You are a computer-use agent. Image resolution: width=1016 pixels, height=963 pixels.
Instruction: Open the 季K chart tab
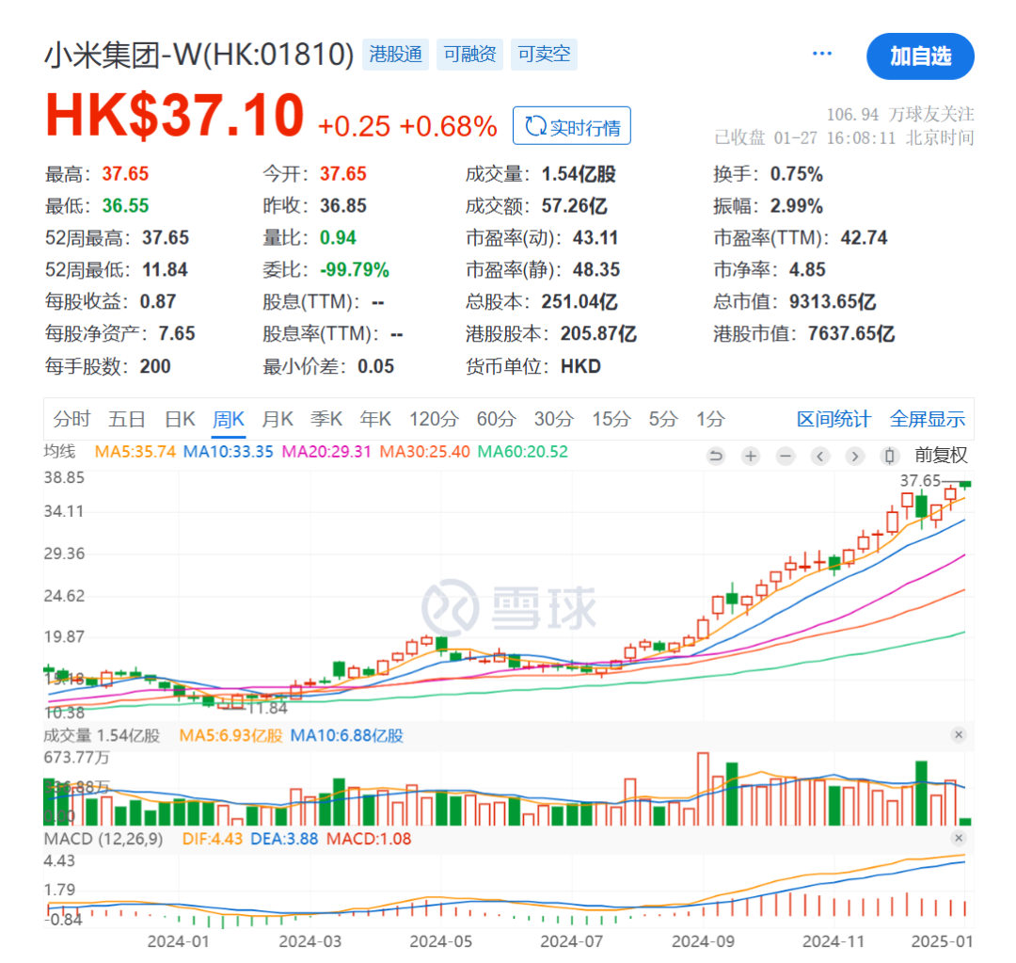point(325,419)
